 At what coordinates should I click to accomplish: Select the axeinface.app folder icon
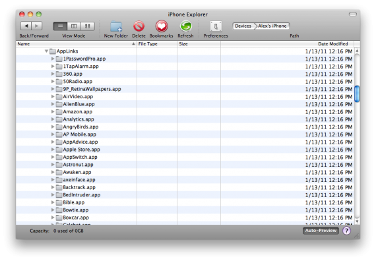[59, 179]
